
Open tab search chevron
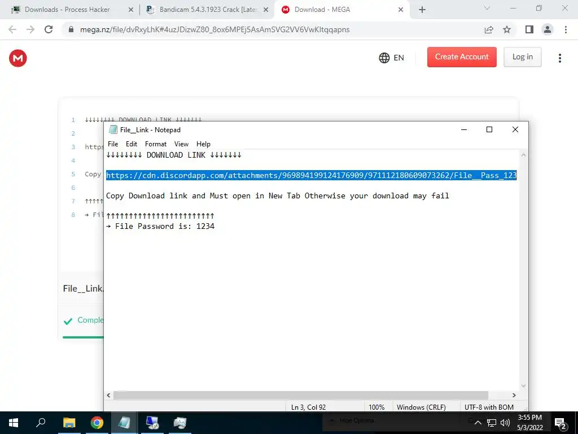(487, 8)
